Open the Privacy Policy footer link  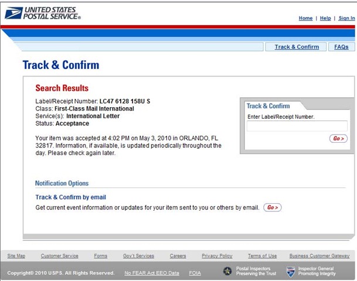(x=217, y=256)
